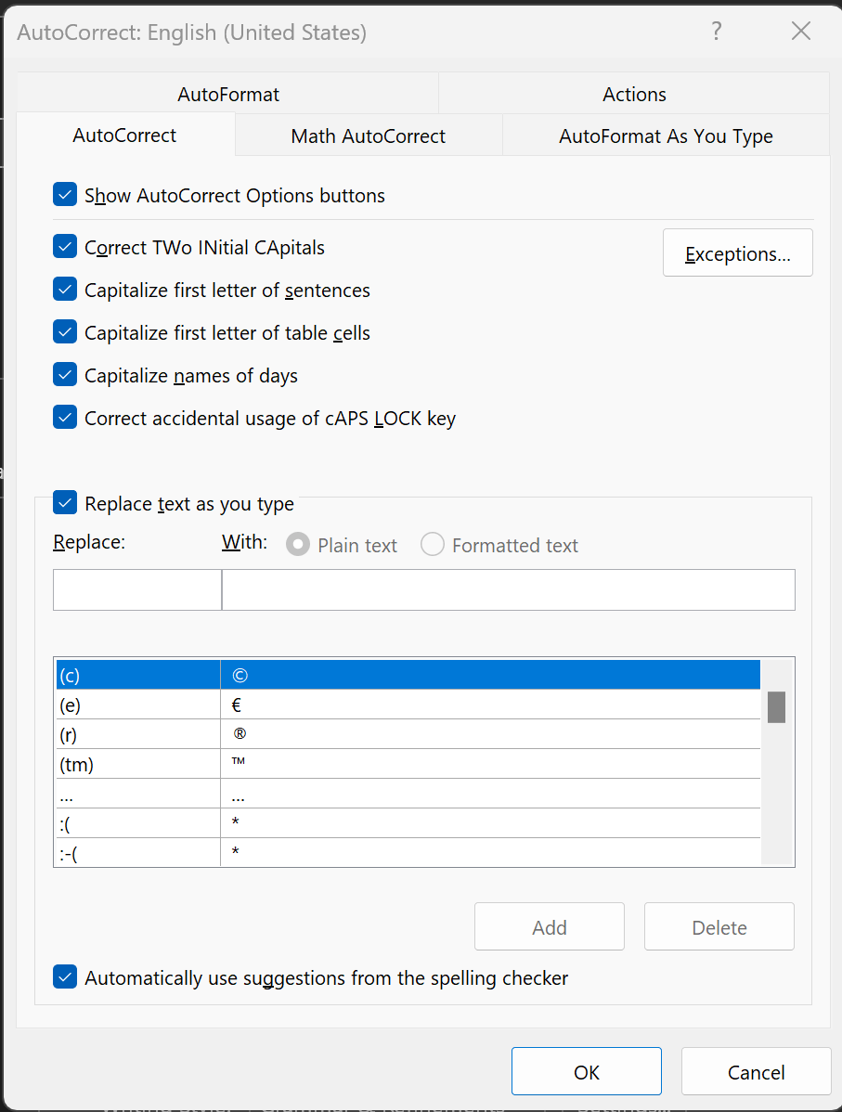Image resolution: width=842 pixels, height=1112 pixels.
Task: Select the Formatted text radio button
Action: (433, 545)
